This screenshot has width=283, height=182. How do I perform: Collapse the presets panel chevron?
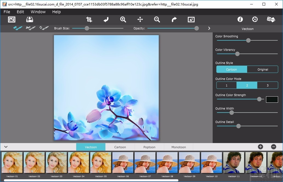click(x=6, y=147)
